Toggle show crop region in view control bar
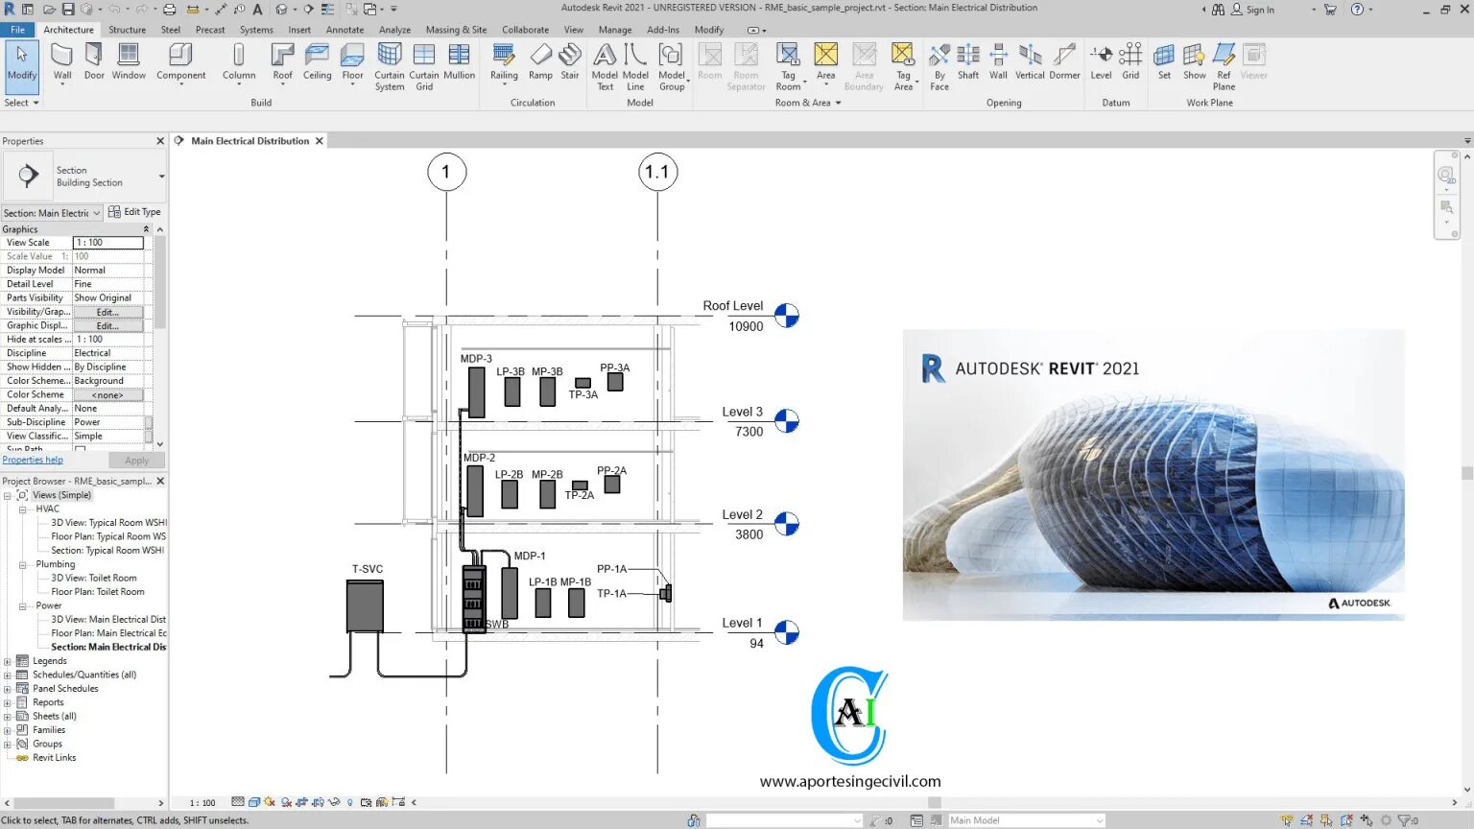Screen dimensions: 1474x829 click(318, 802)
